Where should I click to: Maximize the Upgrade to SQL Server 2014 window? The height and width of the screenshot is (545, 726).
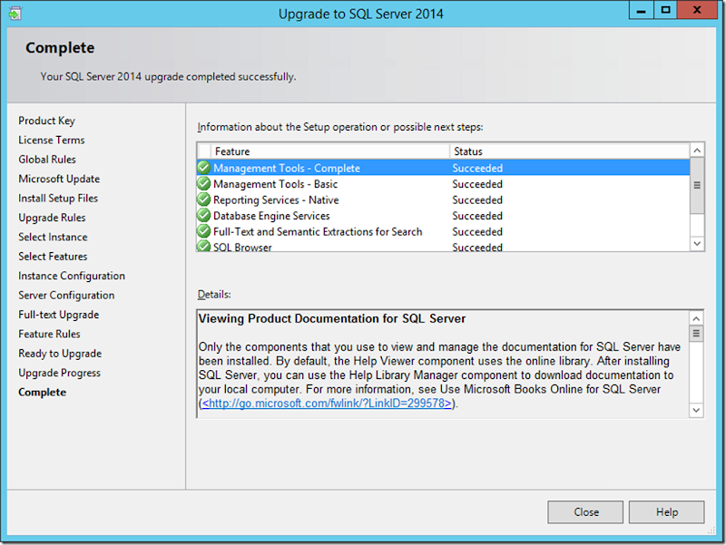pyautogui.click(x=665, y=10)
